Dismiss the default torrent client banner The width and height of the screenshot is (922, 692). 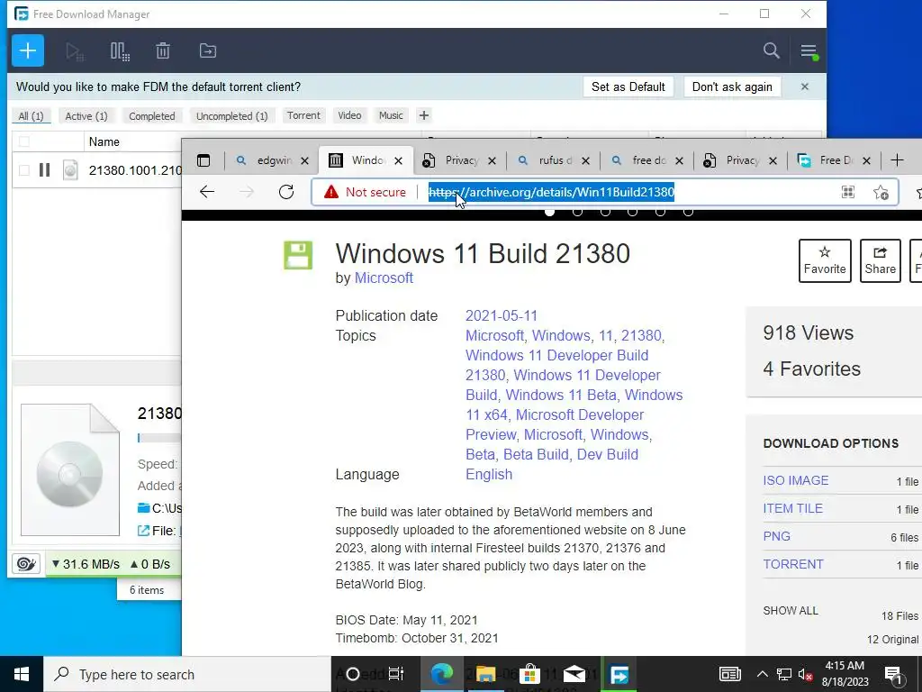(x=804, y=87)
